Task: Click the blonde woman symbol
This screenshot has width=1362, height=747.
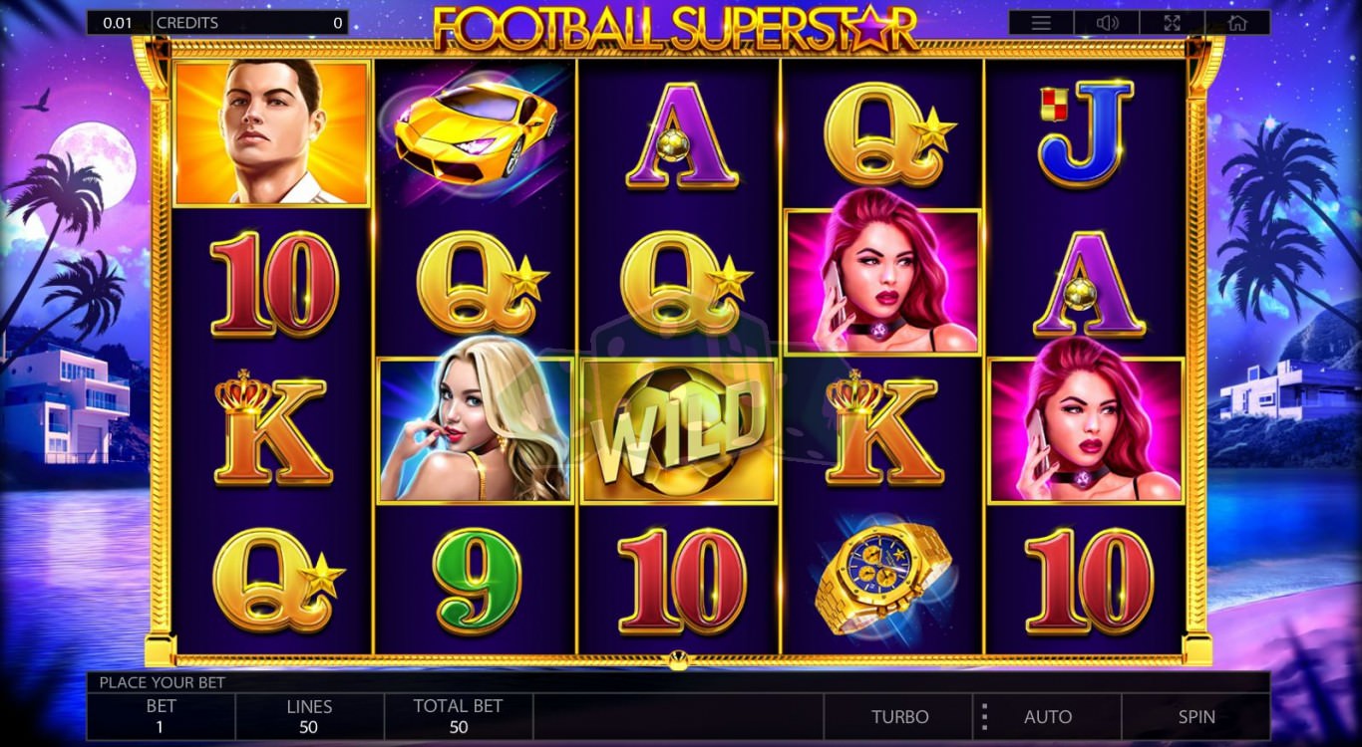Action: 476,430
